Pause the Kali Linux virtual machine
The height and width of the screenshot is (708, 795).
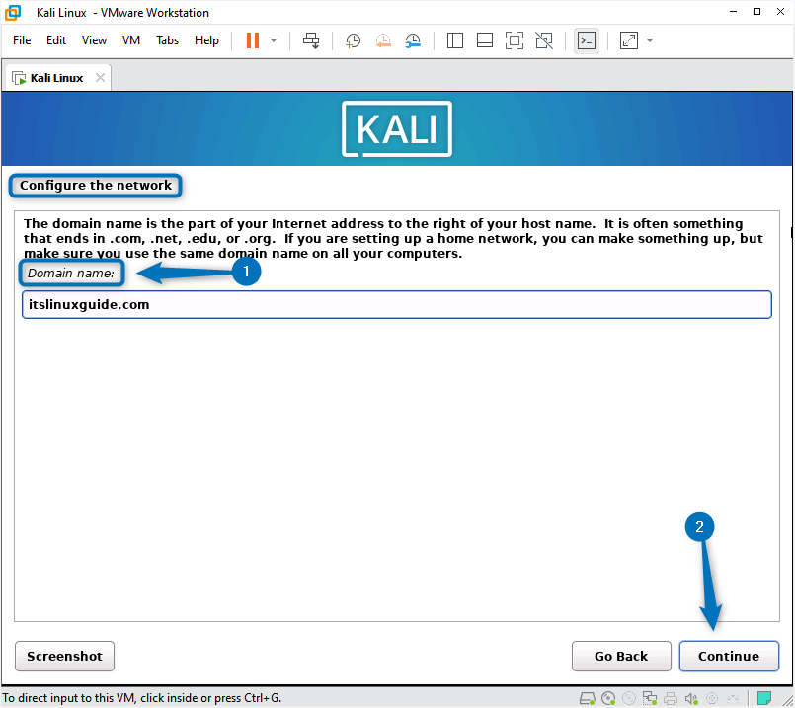click(252, 39)
